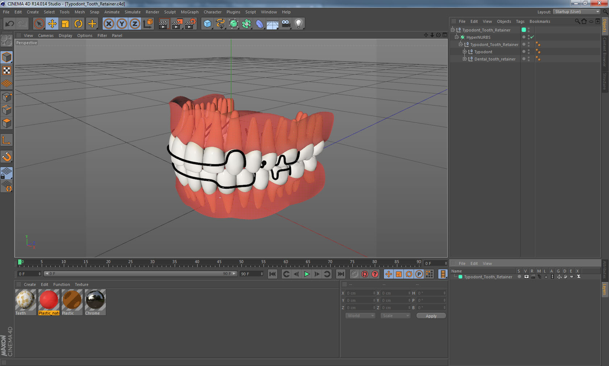Open viewport Display menu

(x=65, y=36)
